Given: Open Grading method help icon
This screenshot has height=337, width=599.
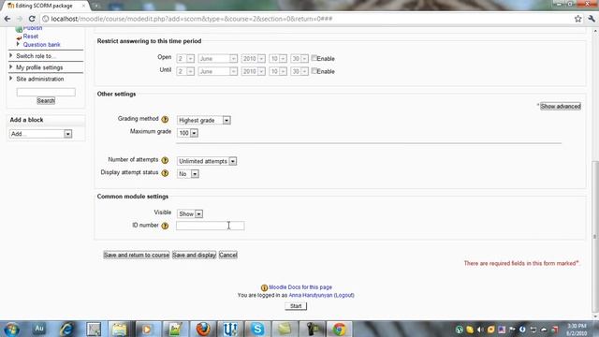Looking at the screenshot, I should 165,119.
